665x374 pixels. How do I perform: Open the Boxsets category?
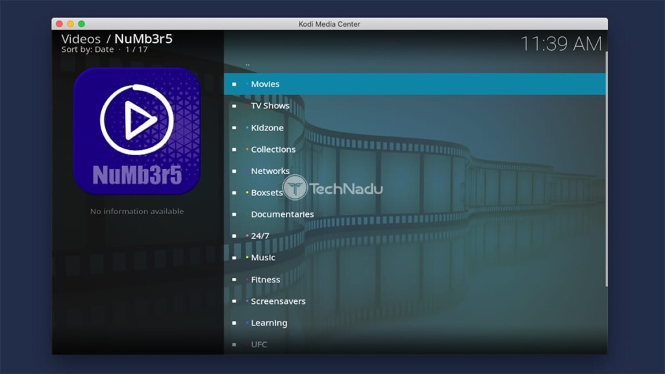pos(415,192)
